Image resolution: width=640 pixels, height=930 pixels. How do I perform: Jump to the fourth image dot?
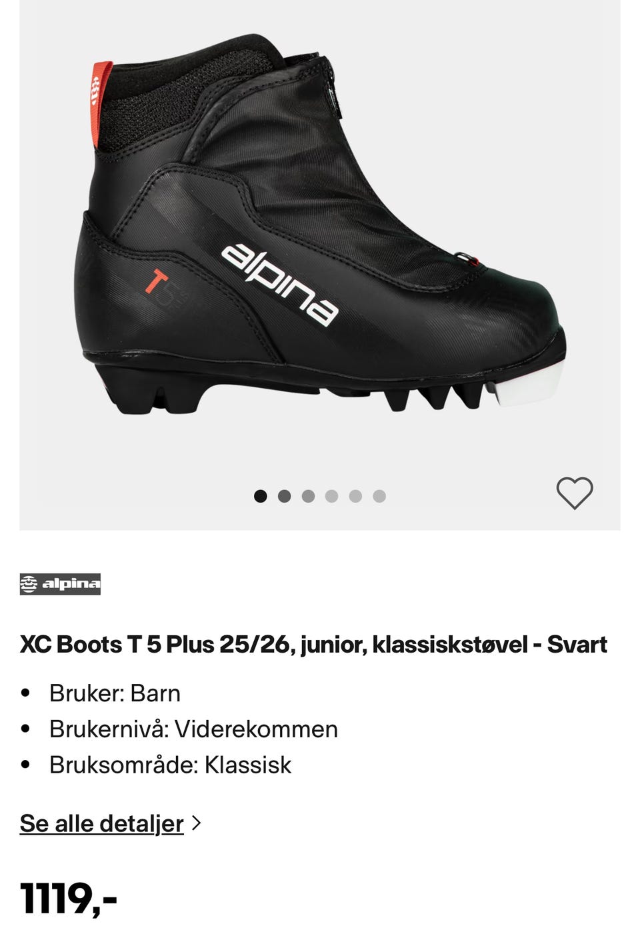click(331, 496)
